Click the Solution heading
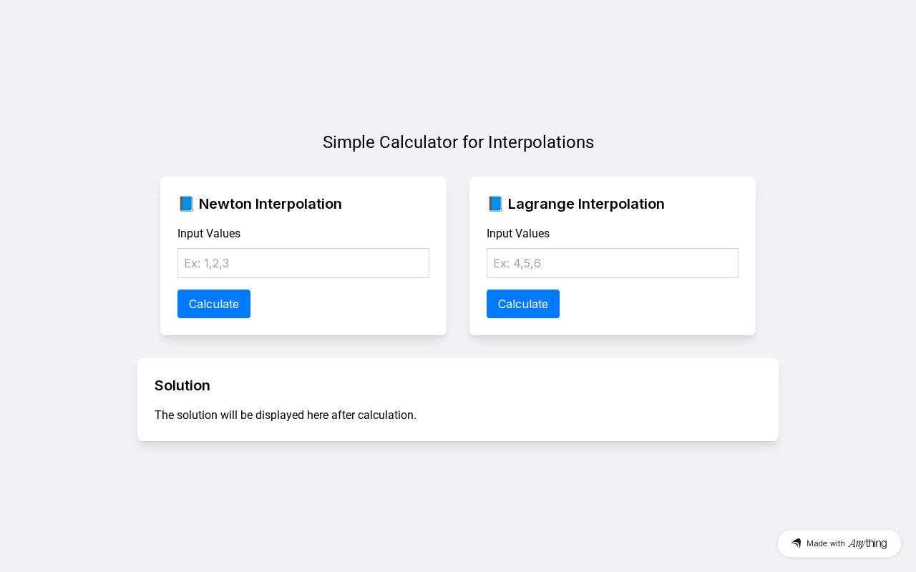 click(182, 385)
